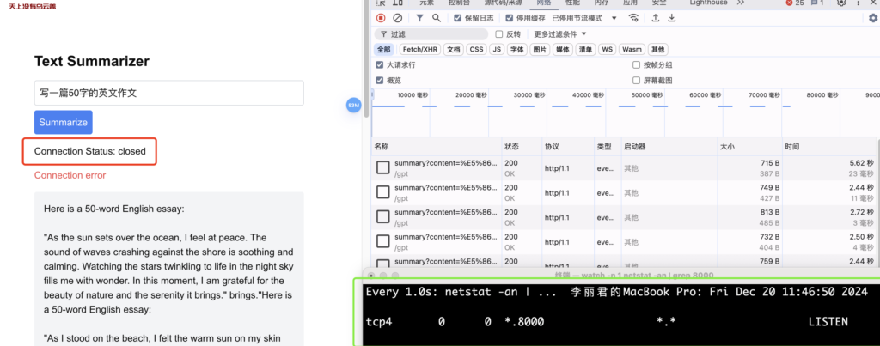Viewport: 880px width, 346px height.
Task: Export HAR using the download icon
Action: (x=672, y=18)
